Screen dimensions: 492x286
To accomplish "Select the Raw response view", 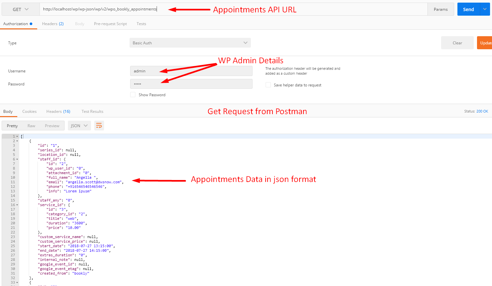I will pyautogui.click(x=31, y=126).
